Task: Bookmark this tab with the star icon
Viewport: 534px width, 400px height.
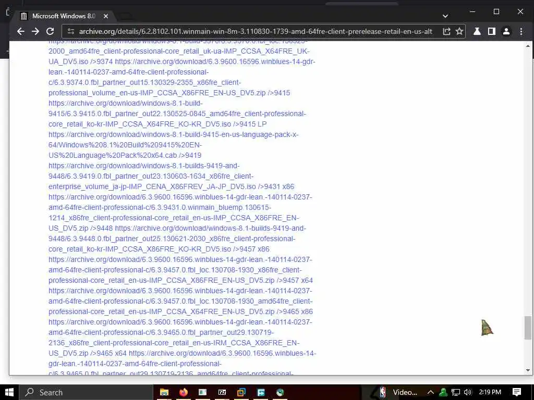Action: coord(459,32)
